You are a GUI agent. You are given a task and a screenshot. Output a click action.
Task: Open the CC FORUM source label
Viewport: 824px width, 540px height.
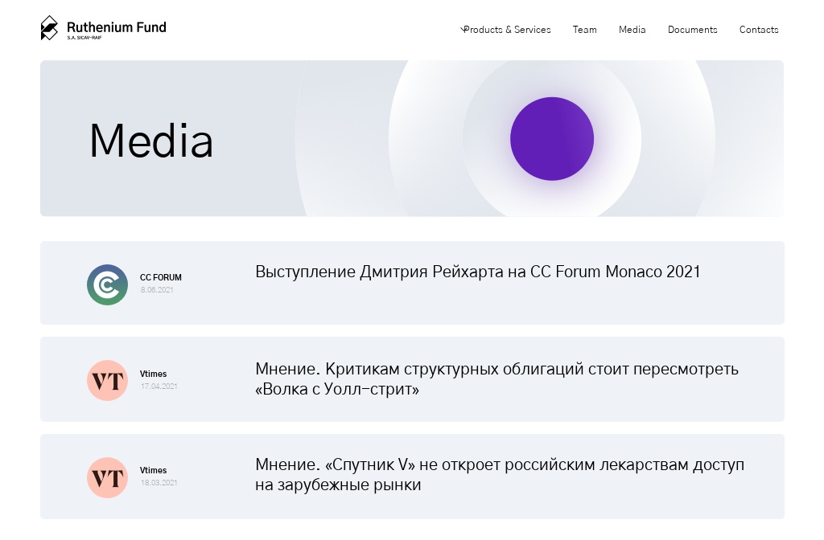pos(160,277)
